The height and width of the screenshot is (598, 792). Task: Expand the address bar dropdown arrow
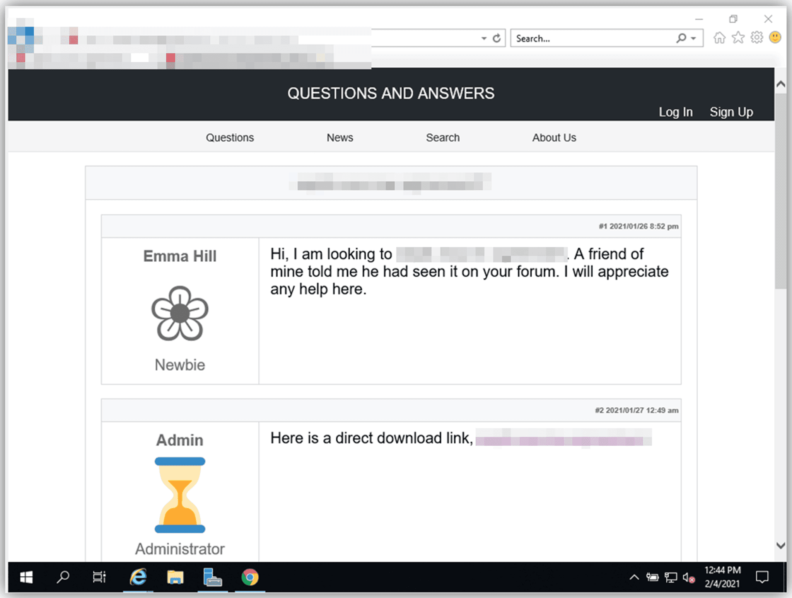pos(484,38)
